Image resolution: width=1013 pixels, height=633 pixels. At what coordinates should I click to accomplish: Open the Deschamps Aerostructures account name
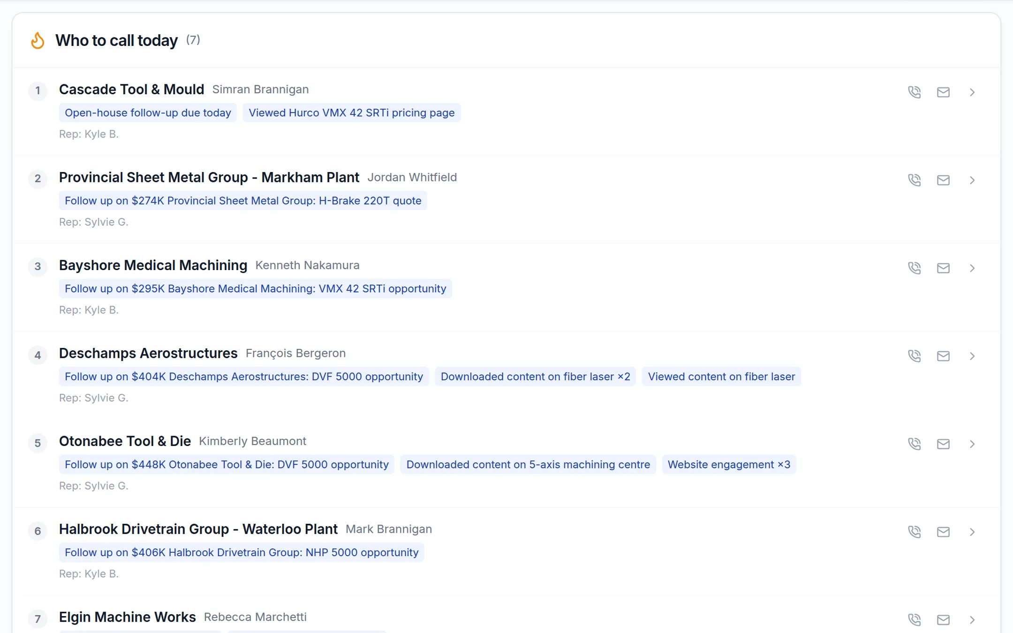pyautogui.click(x=148, y=353)
